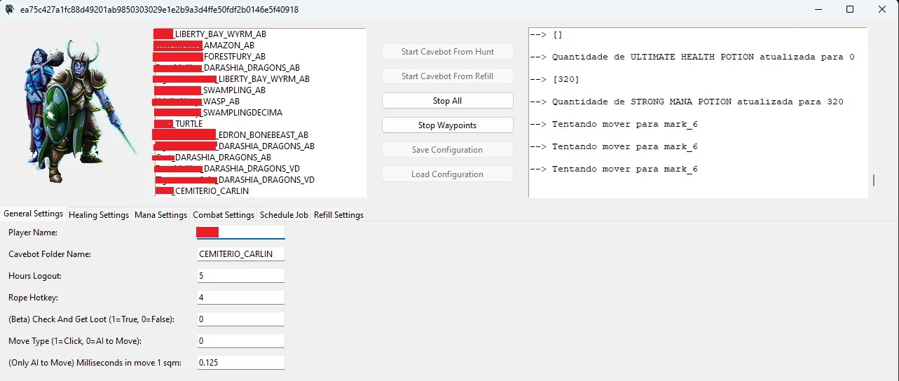
Task: Close the cavebot window
Action: [x=882, y=9]
